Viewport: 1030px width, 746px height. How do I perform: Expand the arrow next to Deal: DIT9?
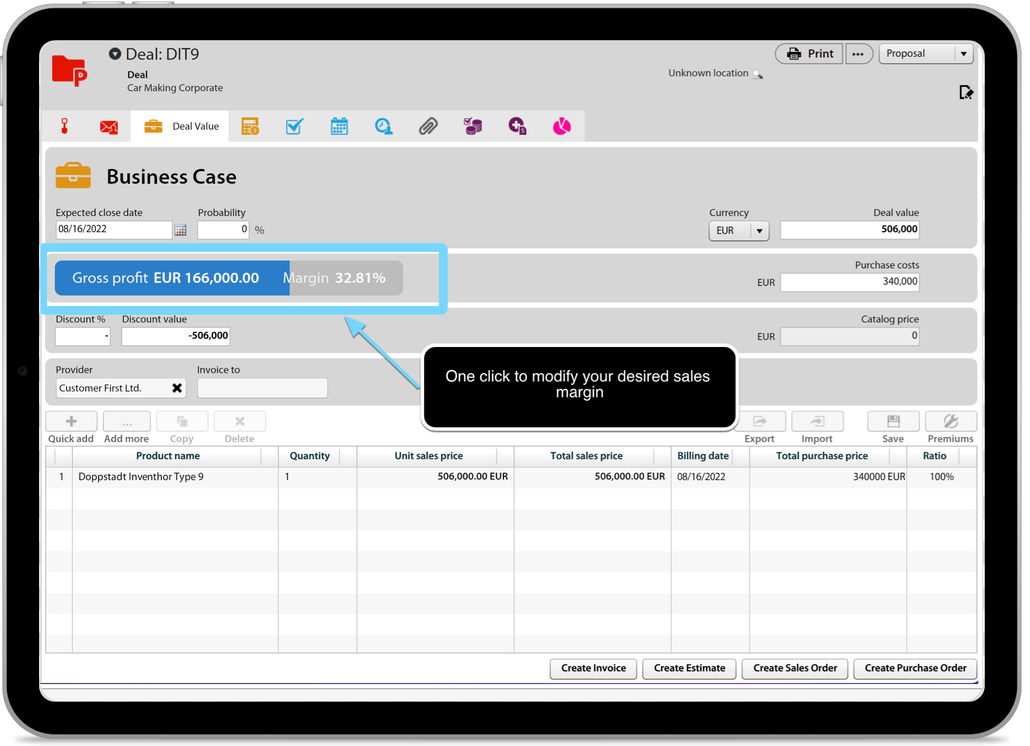coord(115,54)
